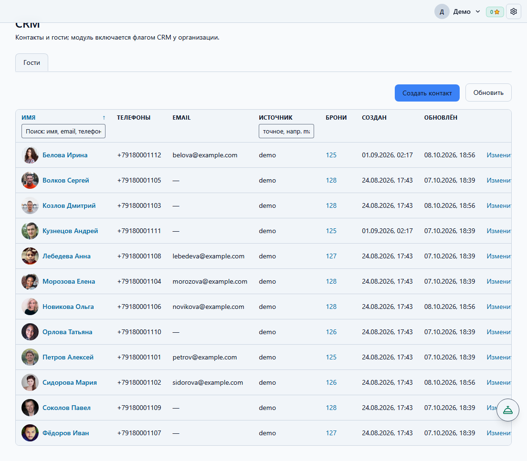527x461 pixels.
Task: Click Новикова Ольга avatar photo
Action: pos(30,307)
